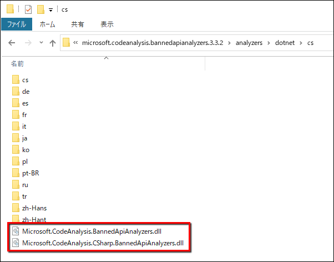Open the ホーム ribbon tab

click(47, 24)
